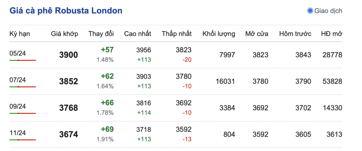Click the range bar under 09/24
The width and height of the screenshot is (362, 151).
(x=22, y=113)
